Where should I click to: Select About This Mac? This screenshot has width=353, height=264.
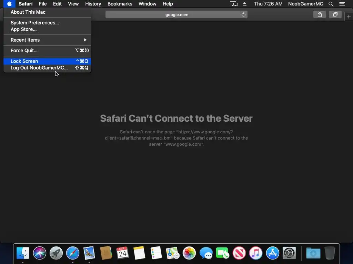pos(47,12)
